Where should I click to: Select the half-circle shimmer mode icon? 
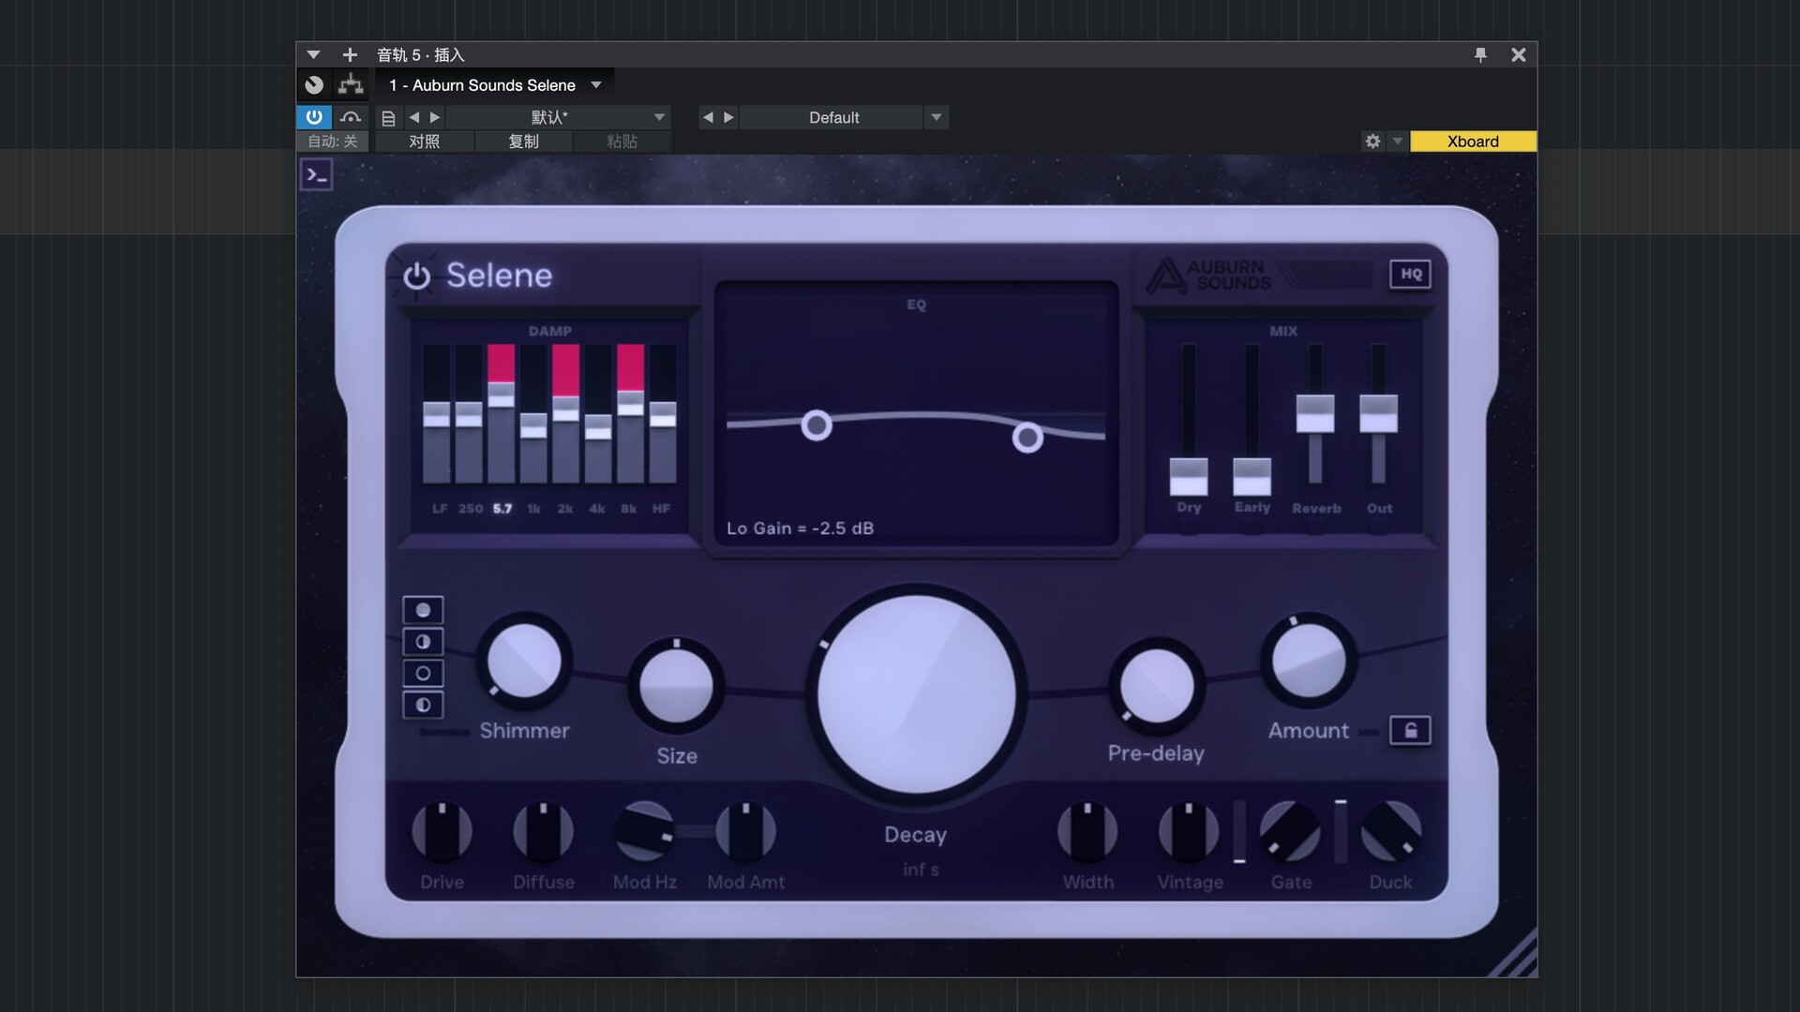coord(423,642)
